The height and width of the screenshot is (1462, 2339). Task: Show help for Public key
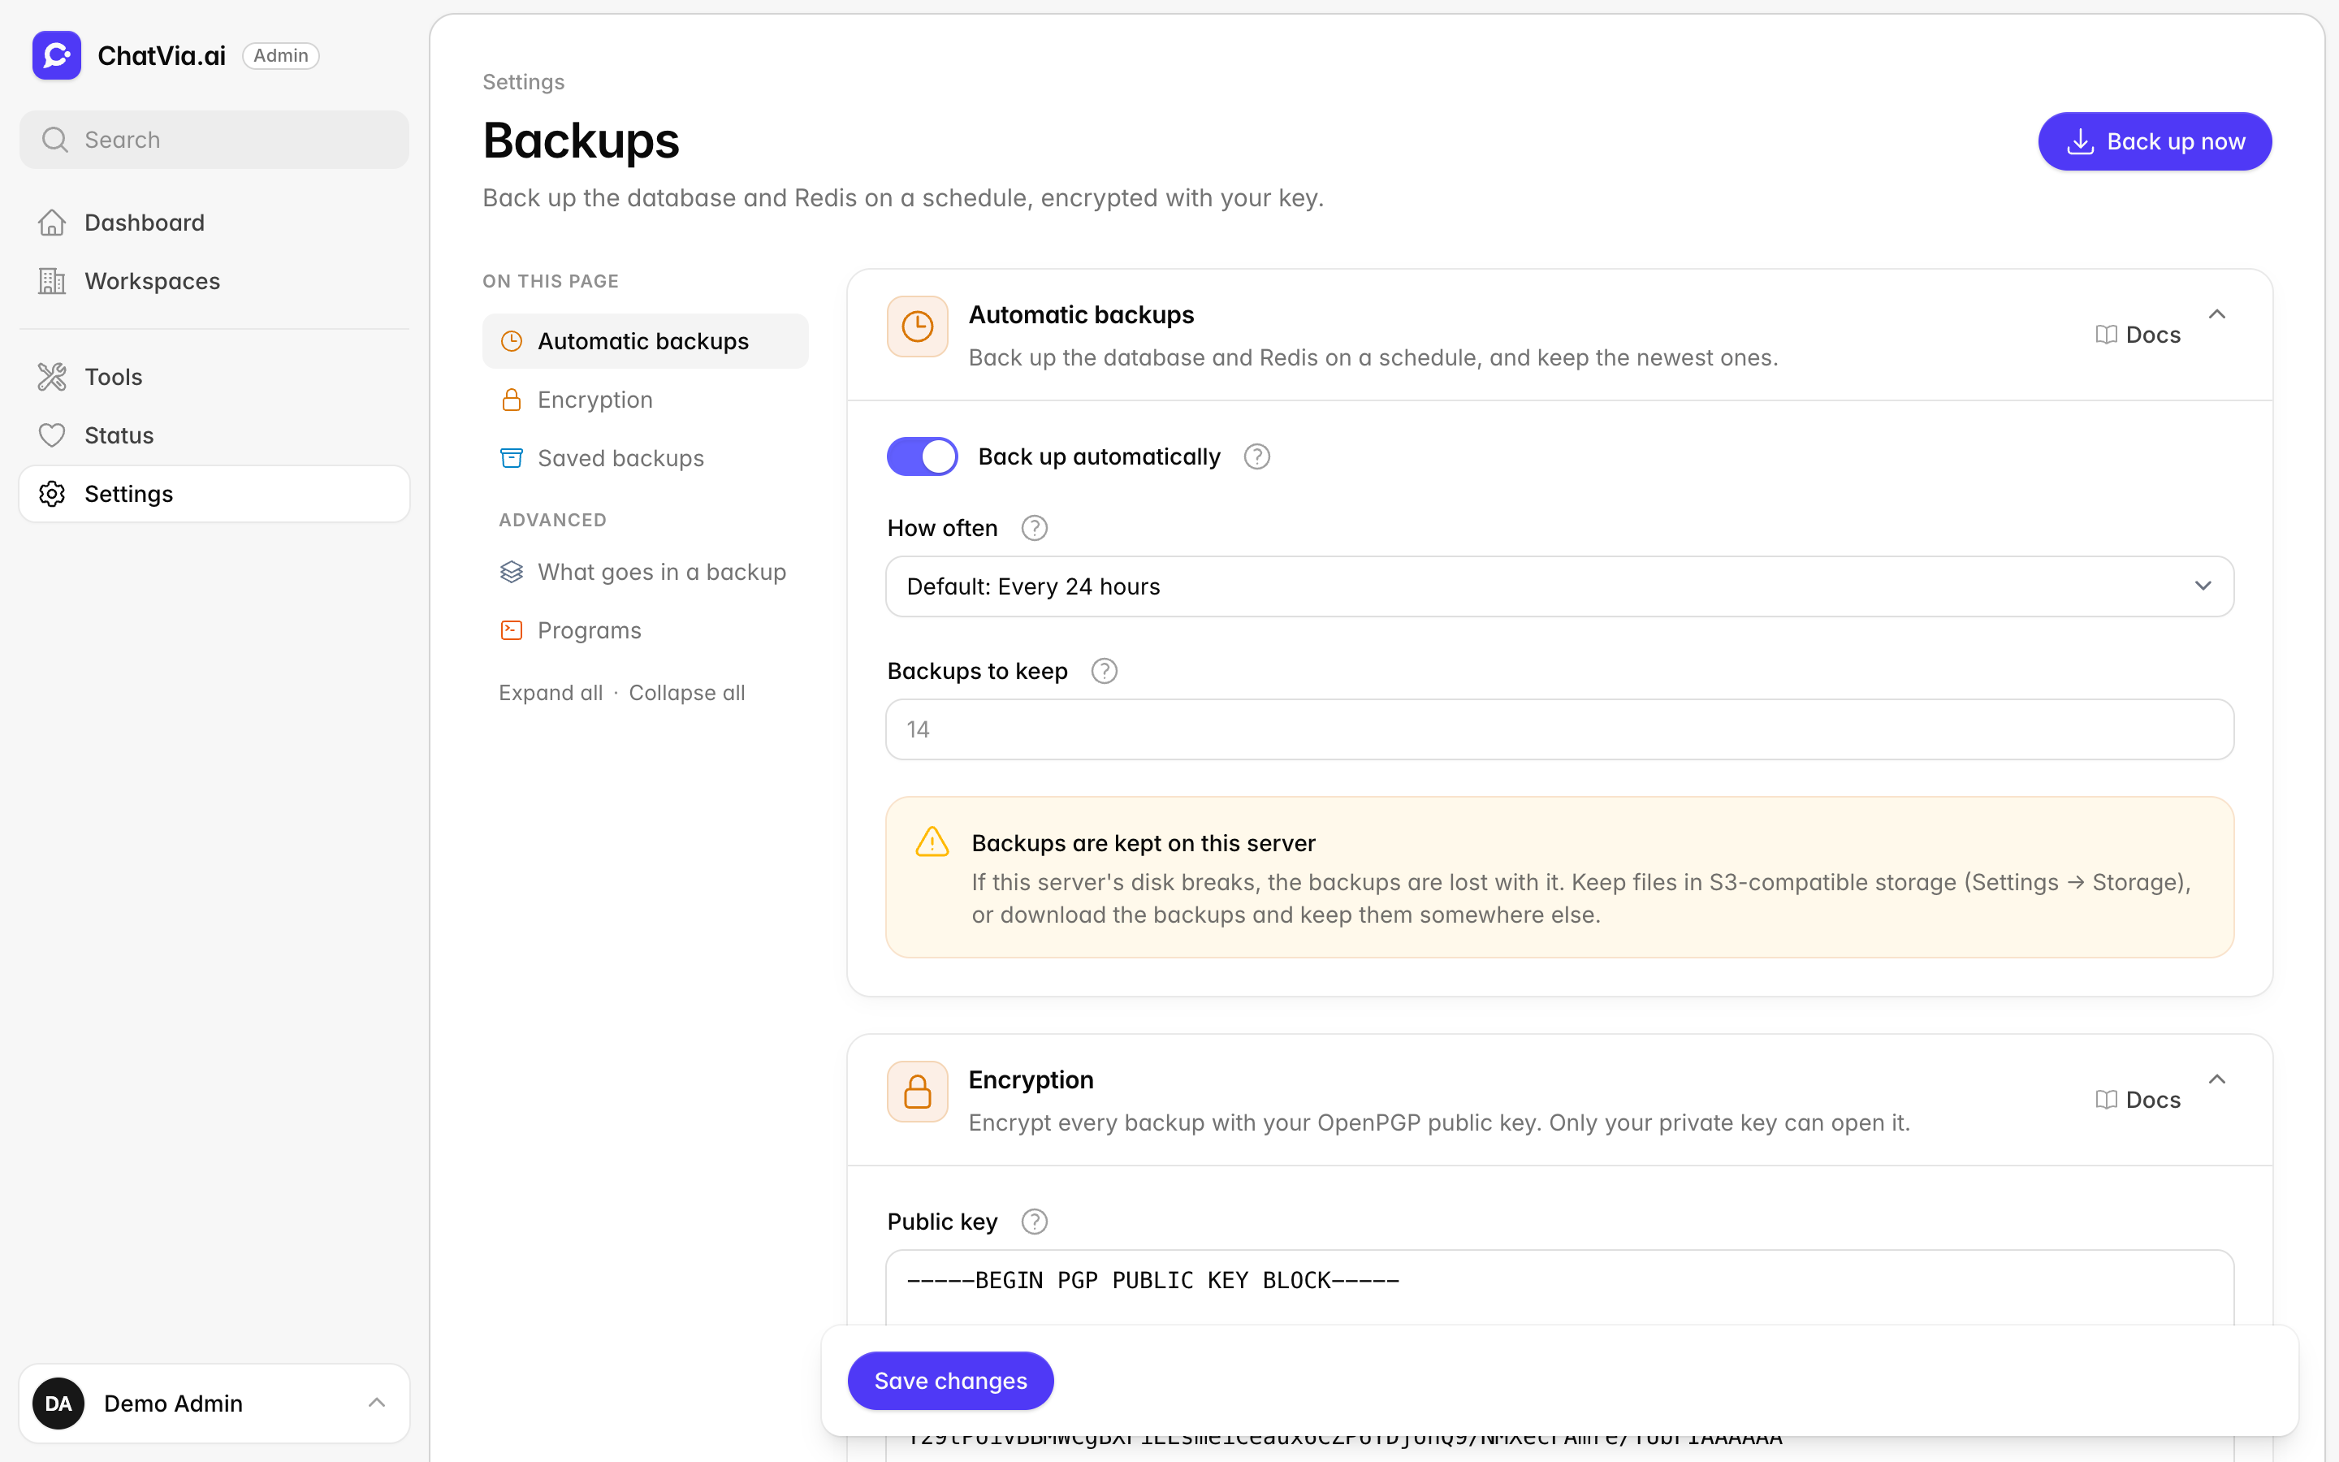coord(1034,1222)
